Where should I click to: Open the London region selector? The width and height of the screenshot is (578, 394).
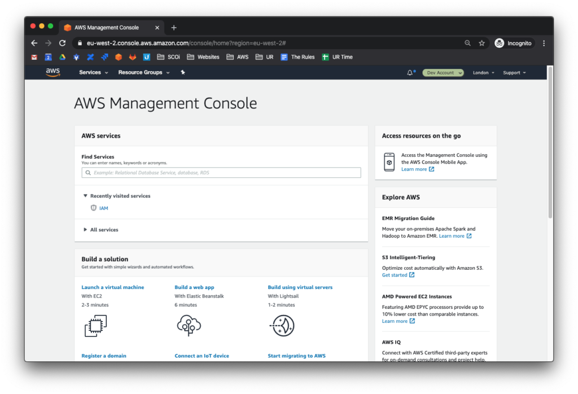(x=483, y=73)
